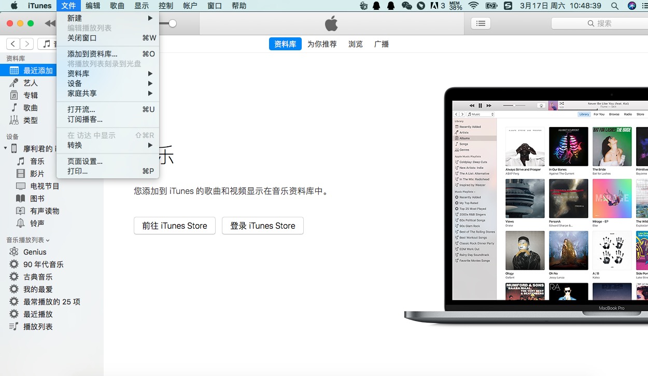Open the 帐户 menu in the menu bar
Screen dimensions: 648x376
pos(190,6)
